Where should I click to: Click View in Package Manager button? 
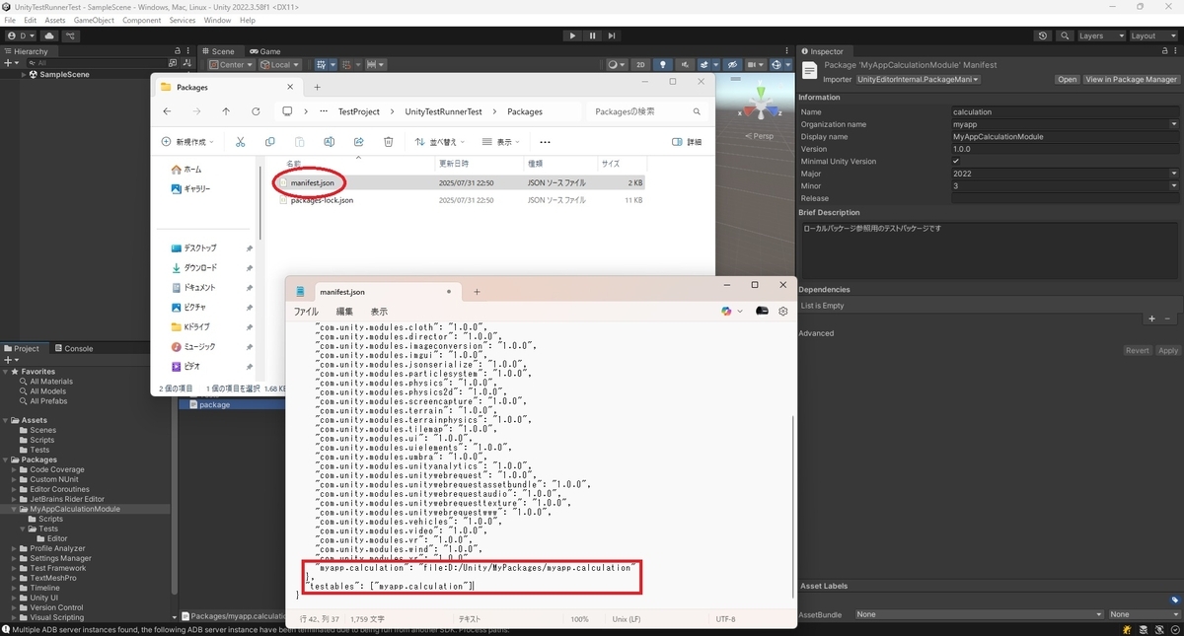coord(1132,79)
